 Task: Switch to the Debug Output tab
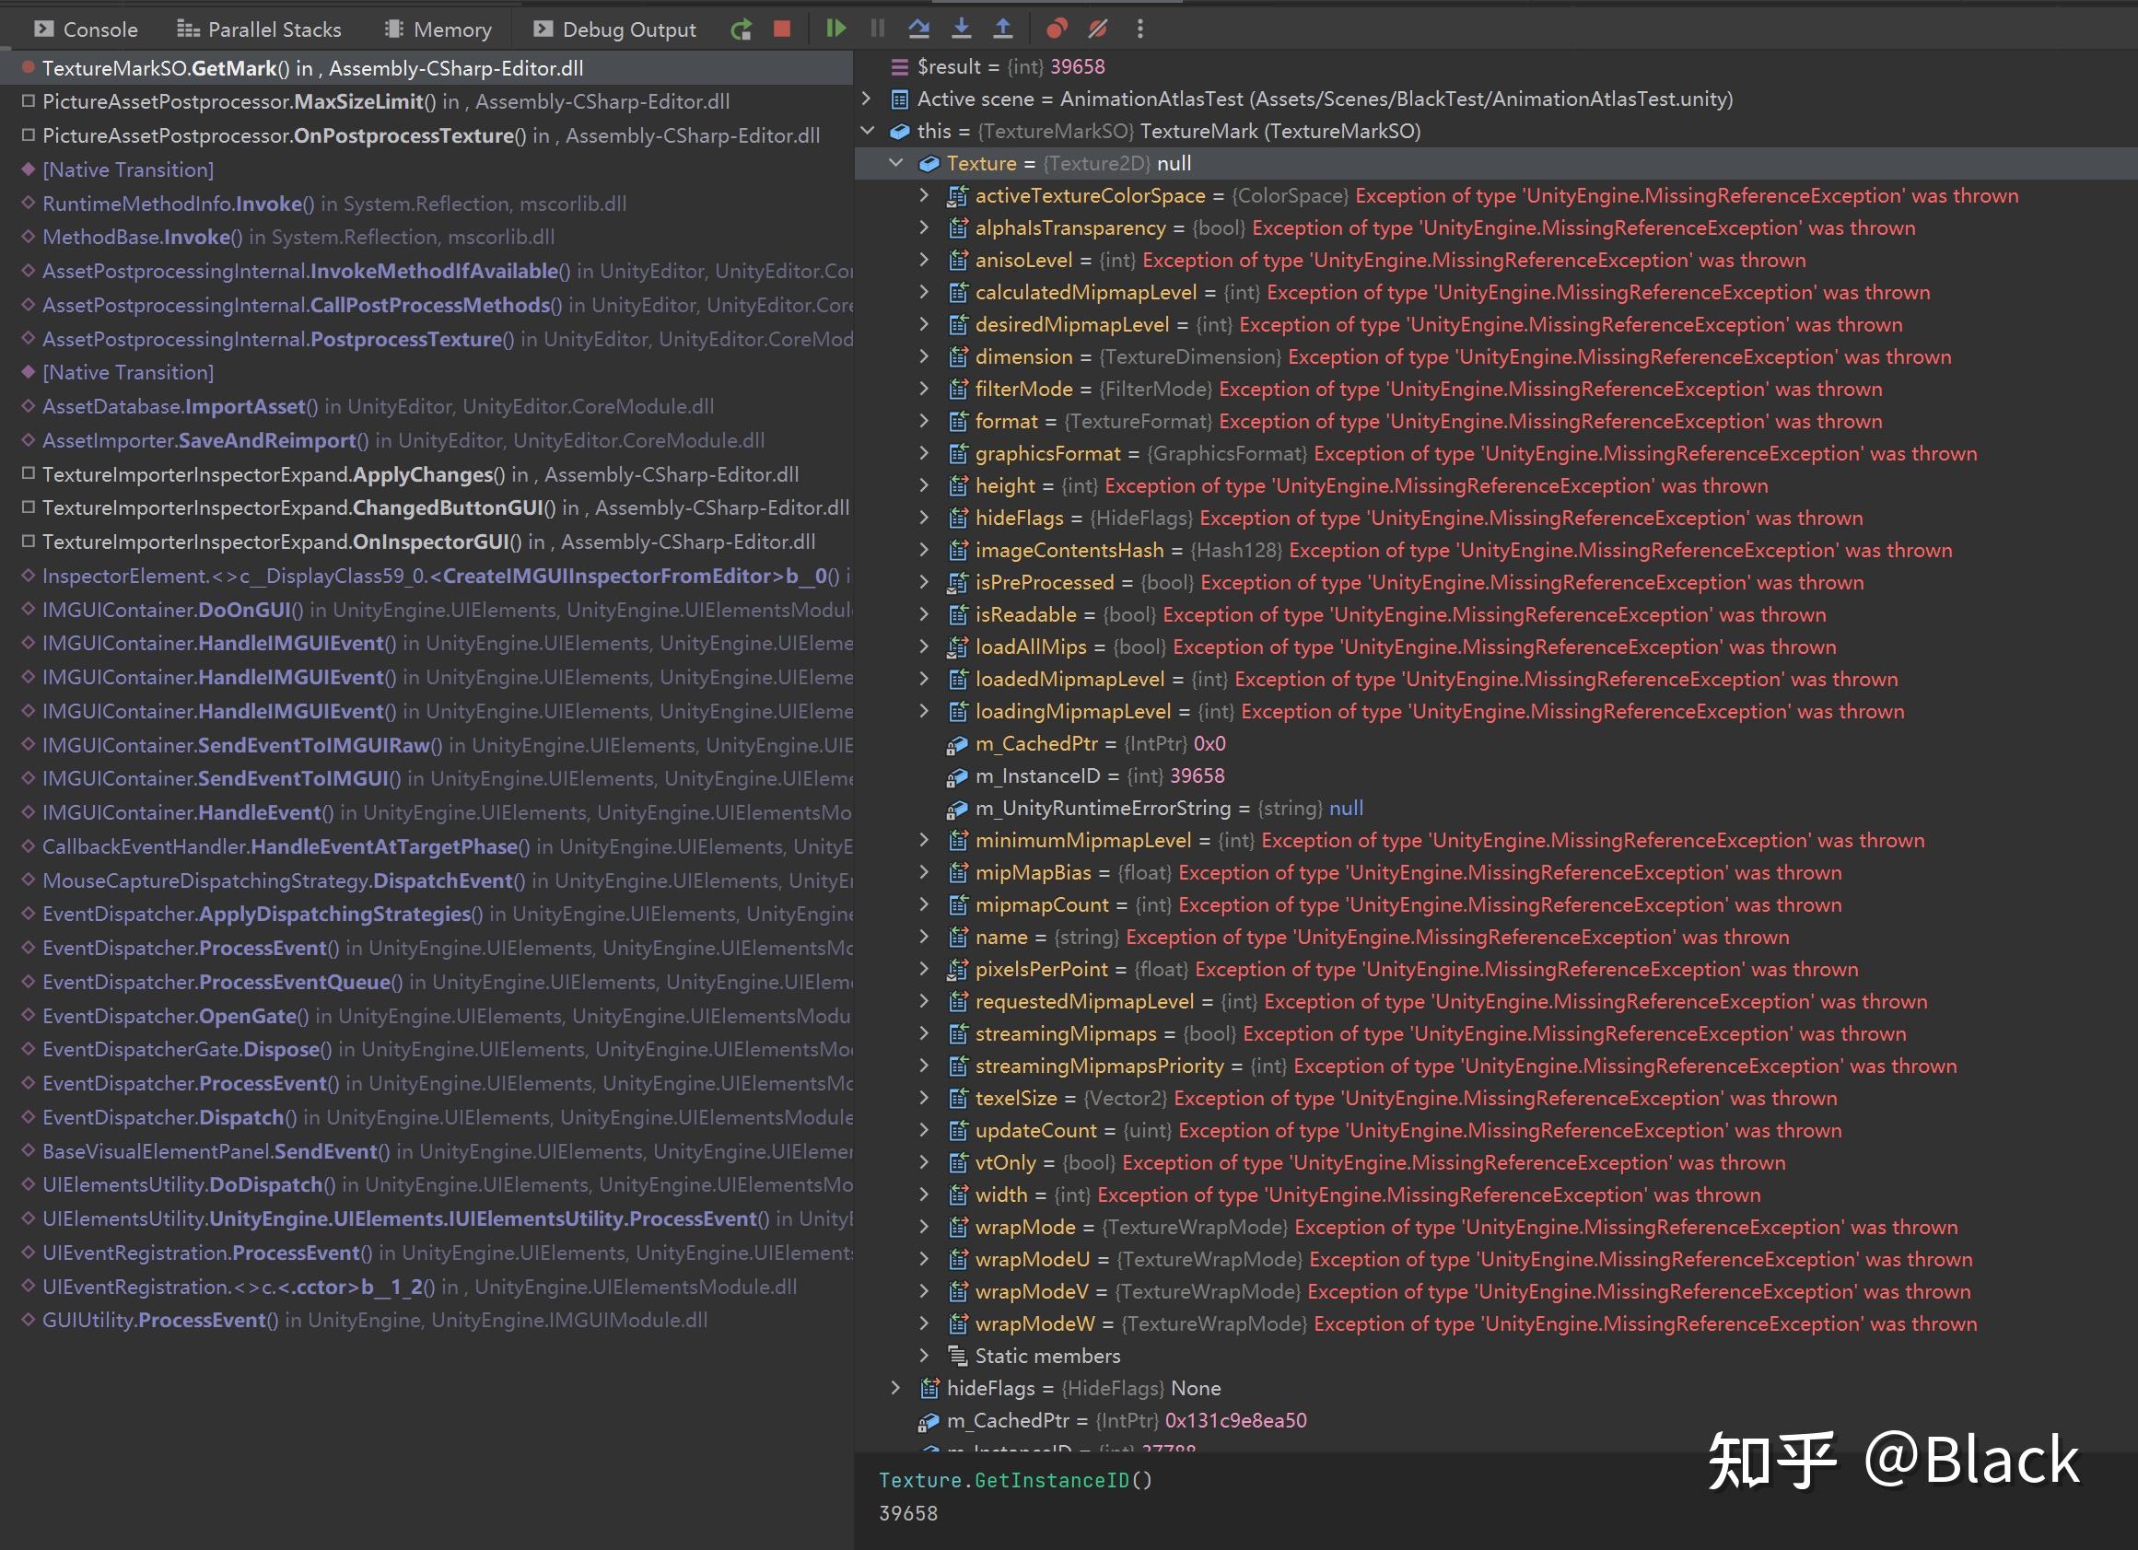[x=613, y=29]
